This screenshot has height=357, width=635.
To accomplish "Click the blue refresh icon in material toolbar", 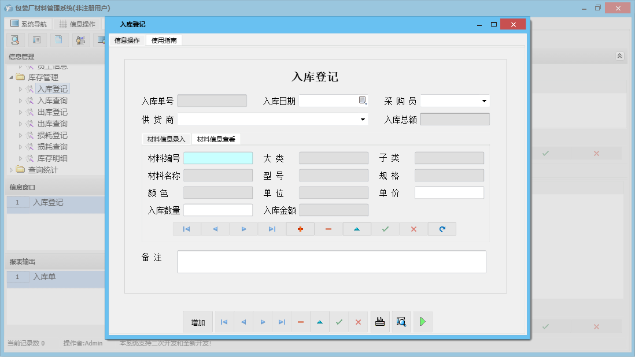I will tap(442, 229).
